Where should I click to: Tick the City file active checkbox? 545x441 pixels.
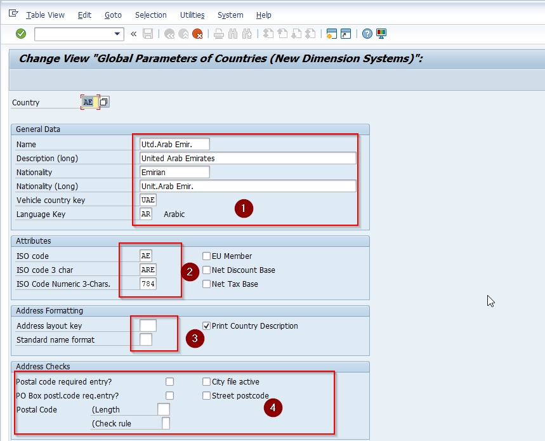(x=207, y=382)
